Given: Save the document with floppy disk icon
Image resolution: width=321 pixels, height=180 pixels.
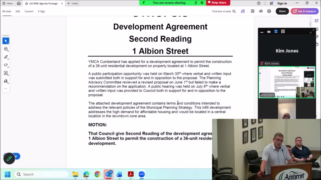Looking at the screenshot, I should [253, 11].
